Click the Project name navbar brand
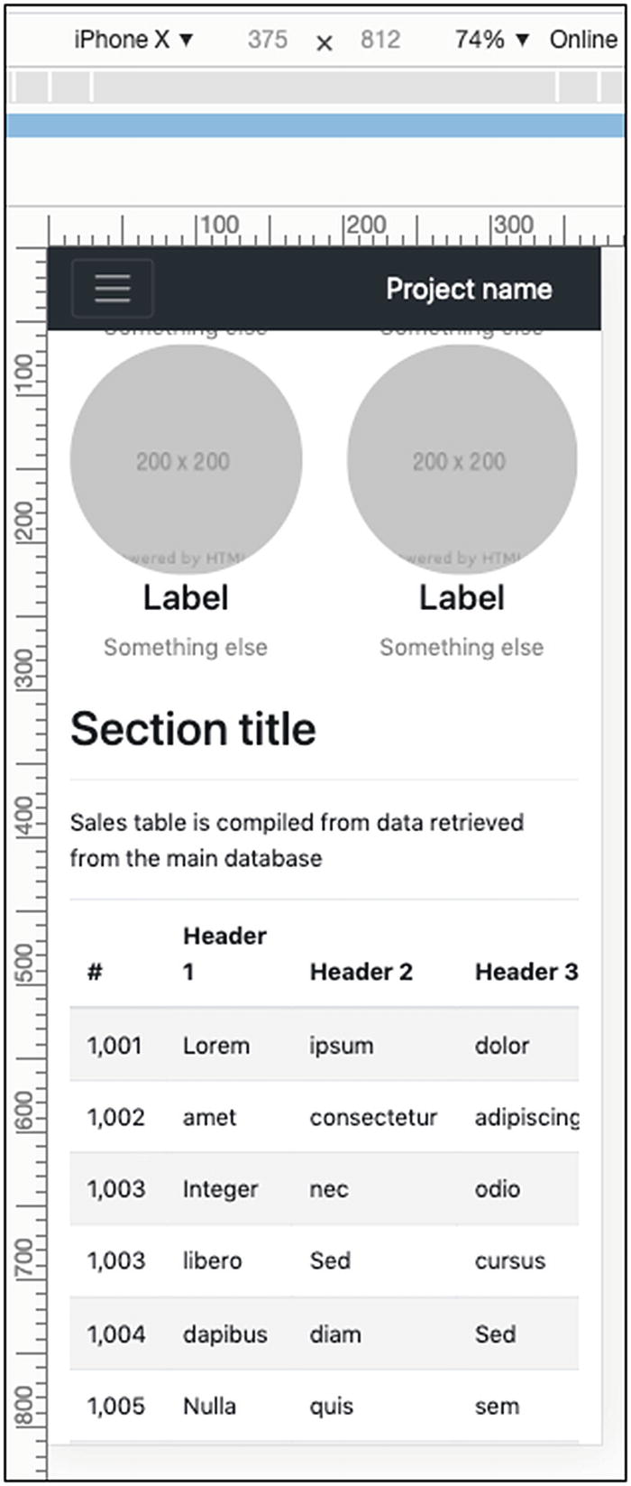The image size is (631, 1486). 470,289
